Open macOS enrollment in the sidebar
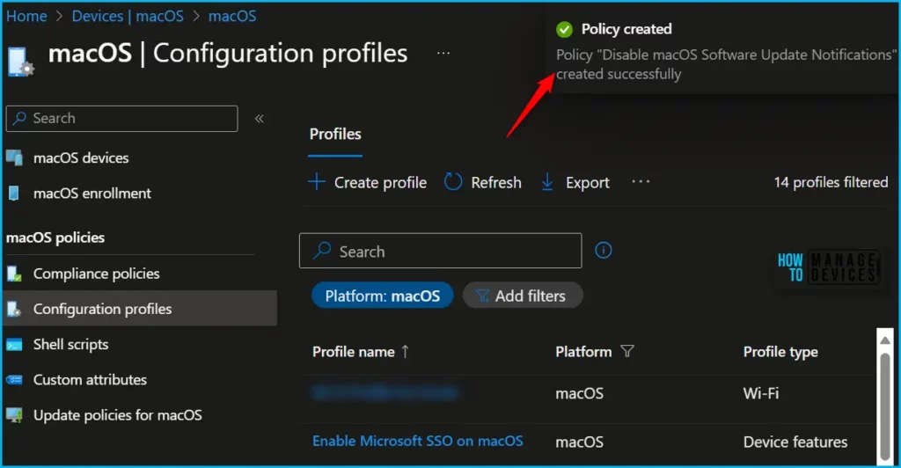 click(x=92, y=194)
